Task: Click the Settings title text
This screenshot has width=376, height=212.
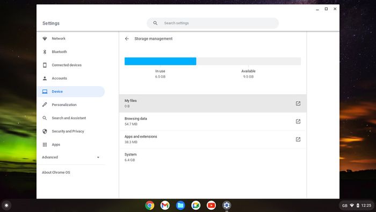Action: [x=51, y=23]
